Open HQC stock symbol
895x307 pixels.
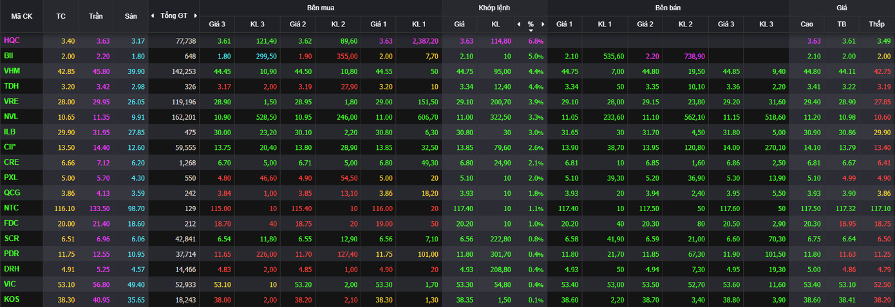tap(12, 41)
